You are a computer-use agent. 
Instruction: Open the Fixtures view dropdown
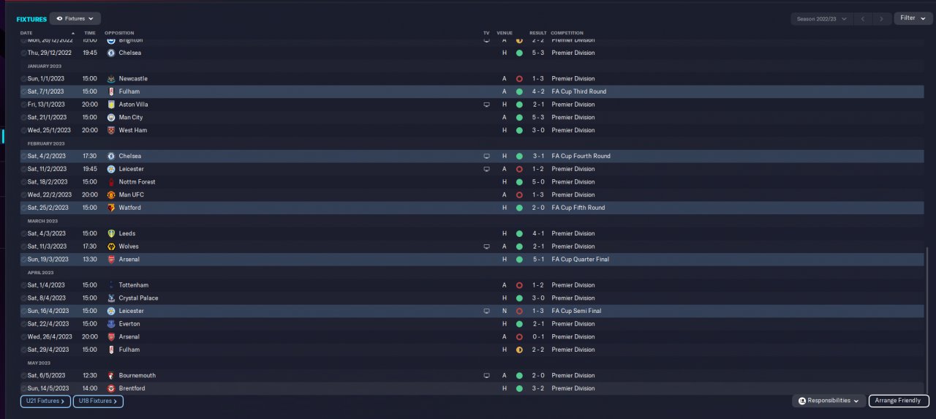coord(75,18)
